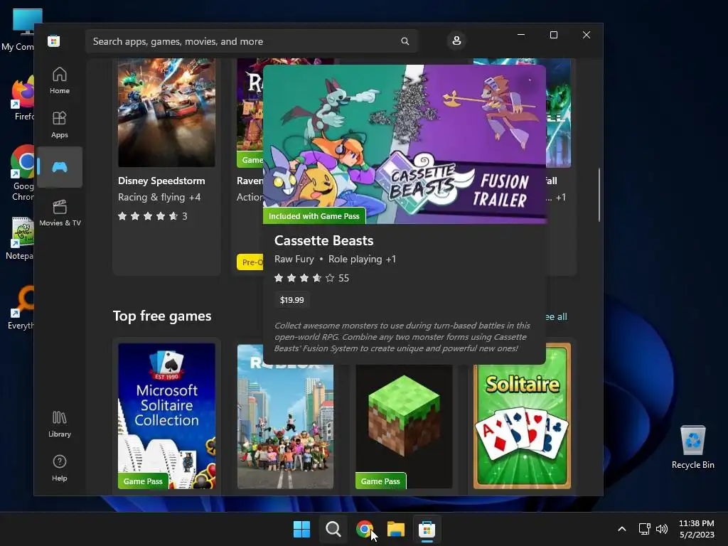Open the Cassette Beasts Fusion trailer image

point(405,144)
